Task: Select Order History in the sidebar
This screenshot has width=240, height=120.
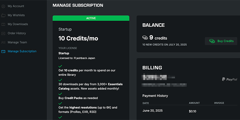Action: tap(17, 33)
